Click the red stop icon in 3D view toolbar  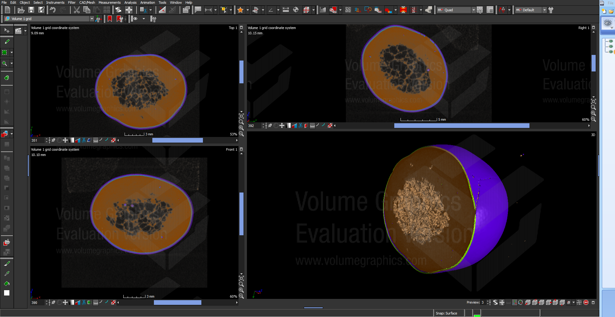click(x=586, y=302)
